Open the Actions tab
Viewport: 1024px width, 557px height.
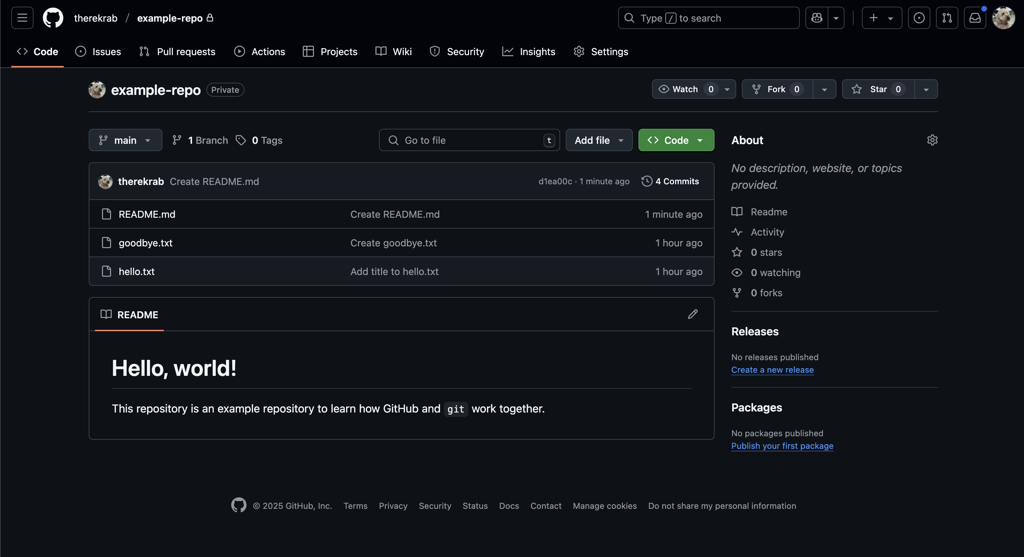(259, 52)
